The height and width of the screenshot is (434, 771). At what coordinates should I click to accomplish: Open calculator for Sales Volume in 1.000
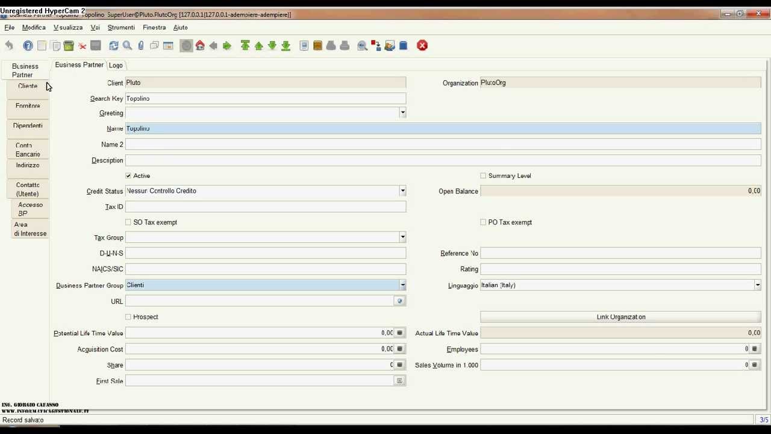[755, 365]
